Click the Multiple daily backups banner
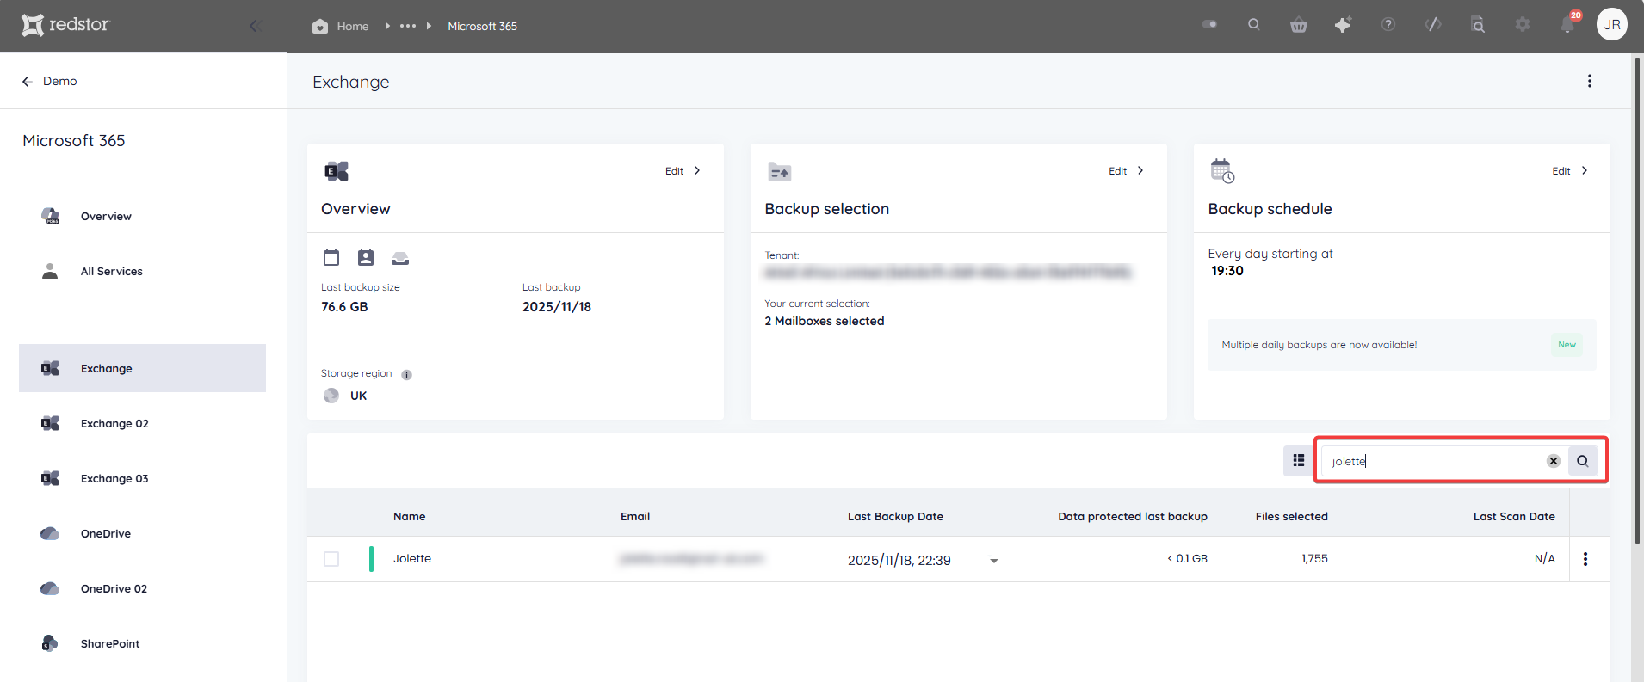This screenshot has height=682, width=1644. click(1401, 345)
